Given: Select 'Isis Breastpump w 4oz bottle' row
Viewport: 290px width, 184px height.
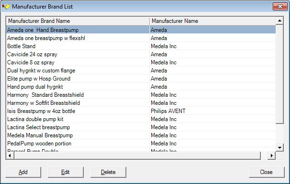Looking at the screenshot, I should click(x=141, y=111).
